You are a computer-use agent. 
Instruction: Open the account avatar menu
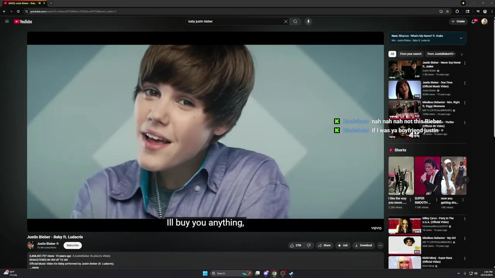point(484,22)
